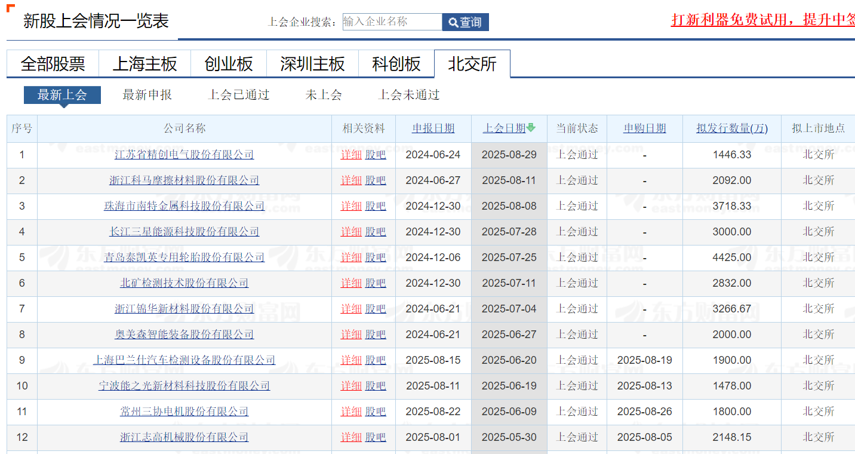Image resolution: width=855 pixels, height=454 pixels.
Task: Open 详细 for 浙江锦华新材料 row
Action: click(351, 309)
